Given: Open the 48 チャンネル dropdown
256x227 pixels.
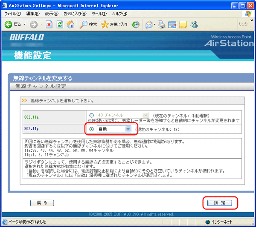Looking at the screenshot, I should pos(123,115).
